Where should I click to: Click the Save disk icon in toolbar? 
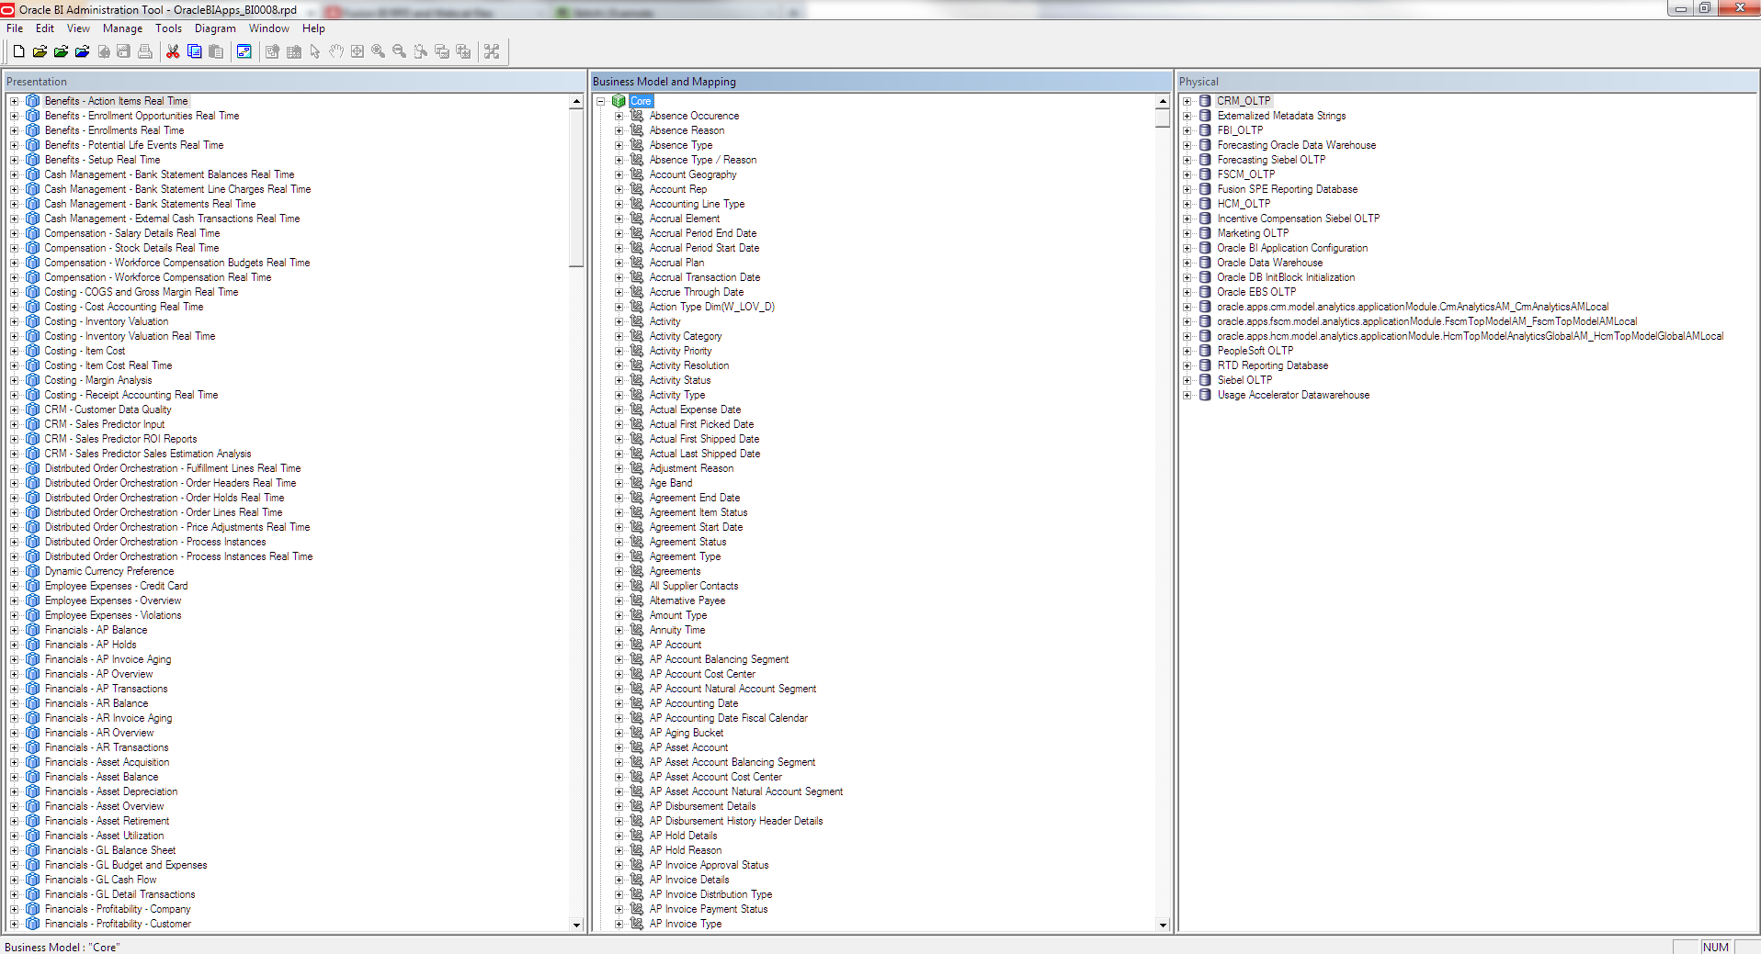pyautogui.click(x=124, y=51)
